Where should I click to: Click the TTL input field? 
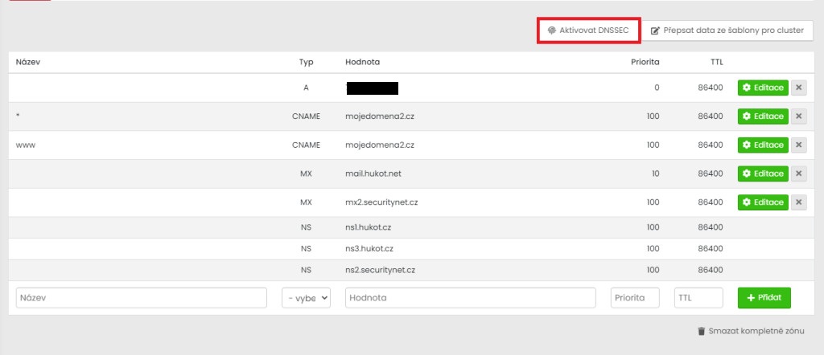pyautogui.click(x=698, y=297)
